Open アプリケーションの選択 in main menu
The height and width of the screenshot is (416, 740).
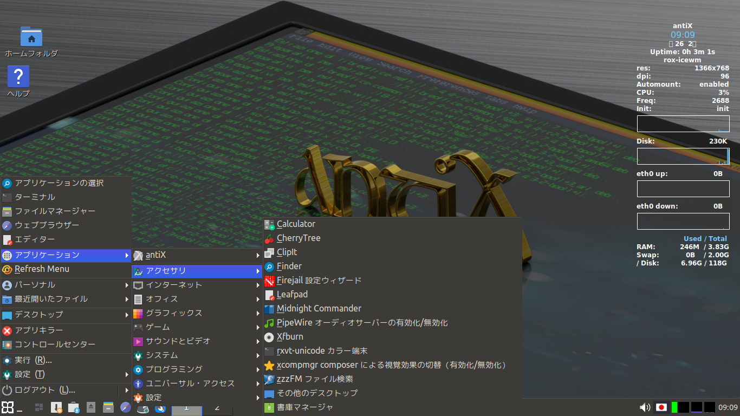(66, 183)
